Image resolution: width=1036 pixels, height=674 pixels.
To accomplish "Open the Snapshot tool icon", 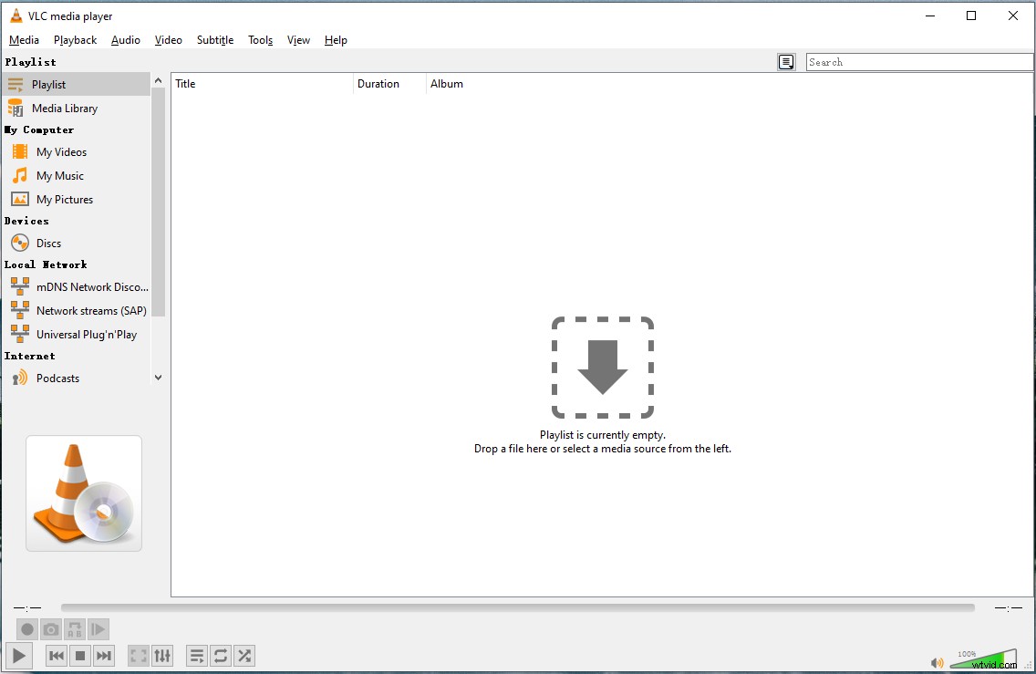I will (x=50, y=629).
